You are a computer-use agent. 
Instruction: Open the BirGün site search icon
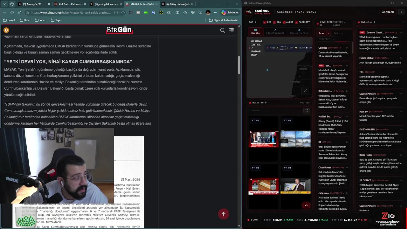point(223,30)
